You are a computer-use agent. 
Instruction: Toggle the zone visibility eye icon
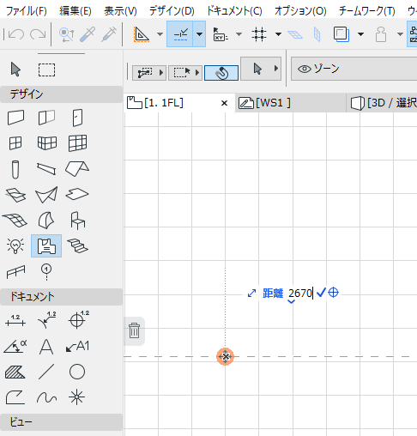305,69
